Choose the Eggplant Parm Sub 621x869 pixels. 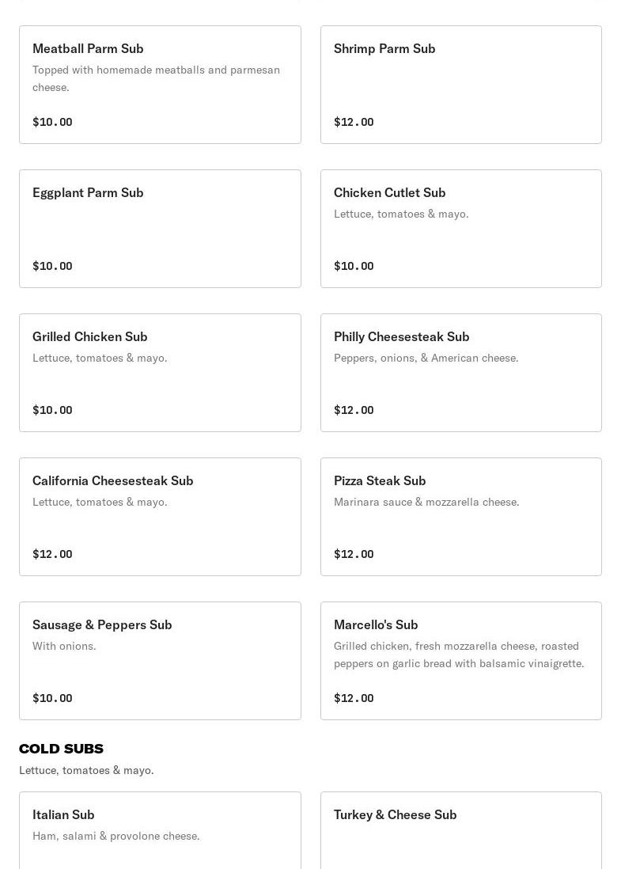pyautogui.click(x=88, y=193)
